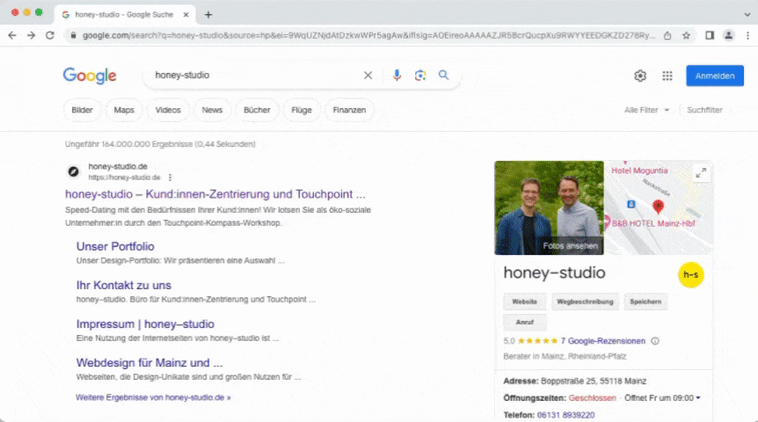The image size is (758, 422).
Task: Open the Unser Portfolio sitelink
Action: click(x=115, y=246)
